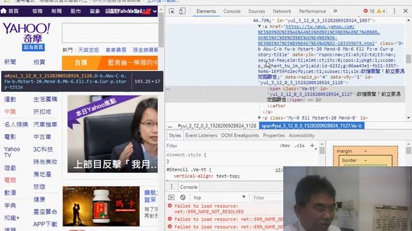Click the orange 直播 banner tab
Viewport: 412px width, 231px height.
(x=80, y=63)
